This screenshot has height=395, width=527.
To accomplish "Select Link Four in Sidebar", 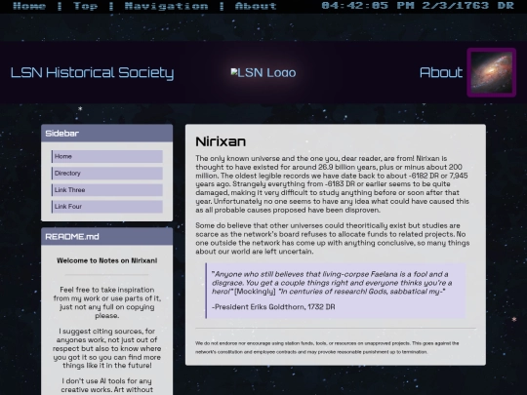I will 107,207.
